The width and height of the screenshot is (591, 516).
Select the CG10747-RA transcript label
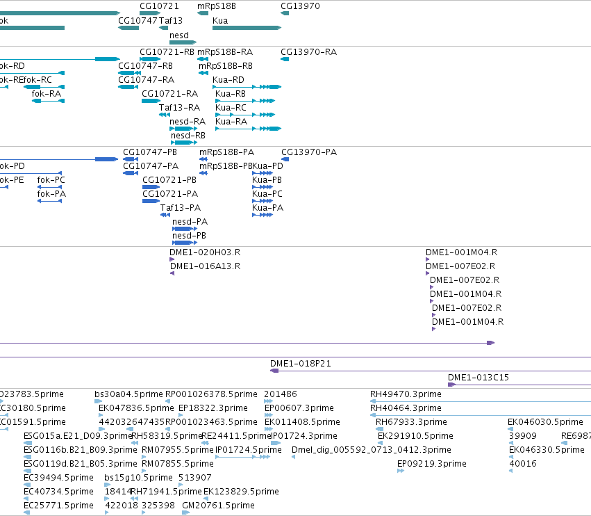pyautogui.click(x=147, y=80)
